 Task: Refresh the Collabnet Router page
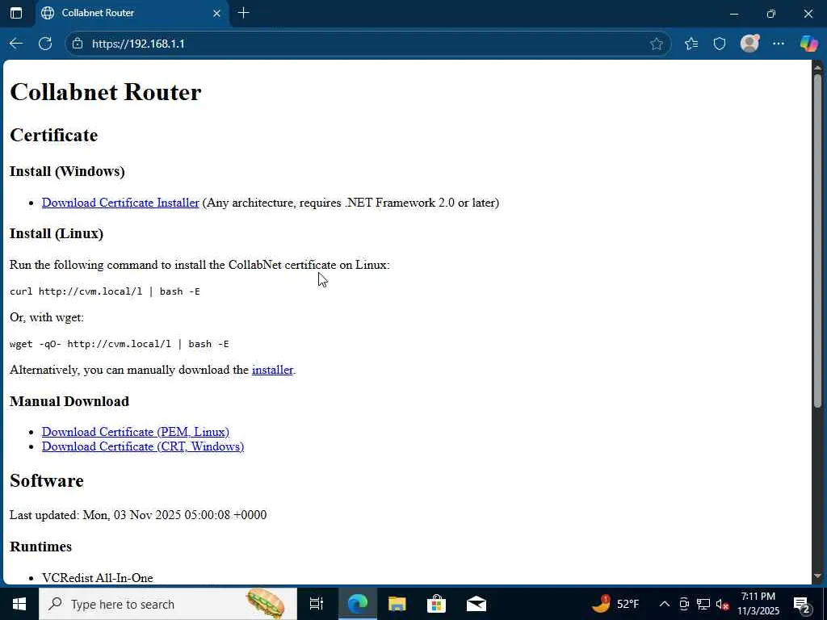[x=45, y=44]
